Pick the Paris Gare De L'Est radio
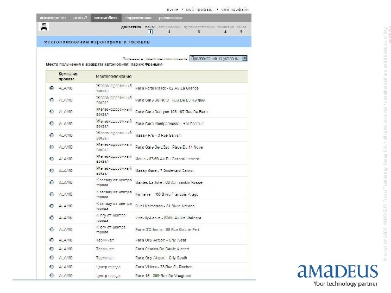The width and height of the screenshot is (391, 293). (52, 147)
